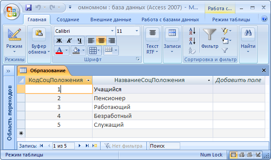Switch to Создание ribbon tab
The image size is (271, 160).
(68, 20)
